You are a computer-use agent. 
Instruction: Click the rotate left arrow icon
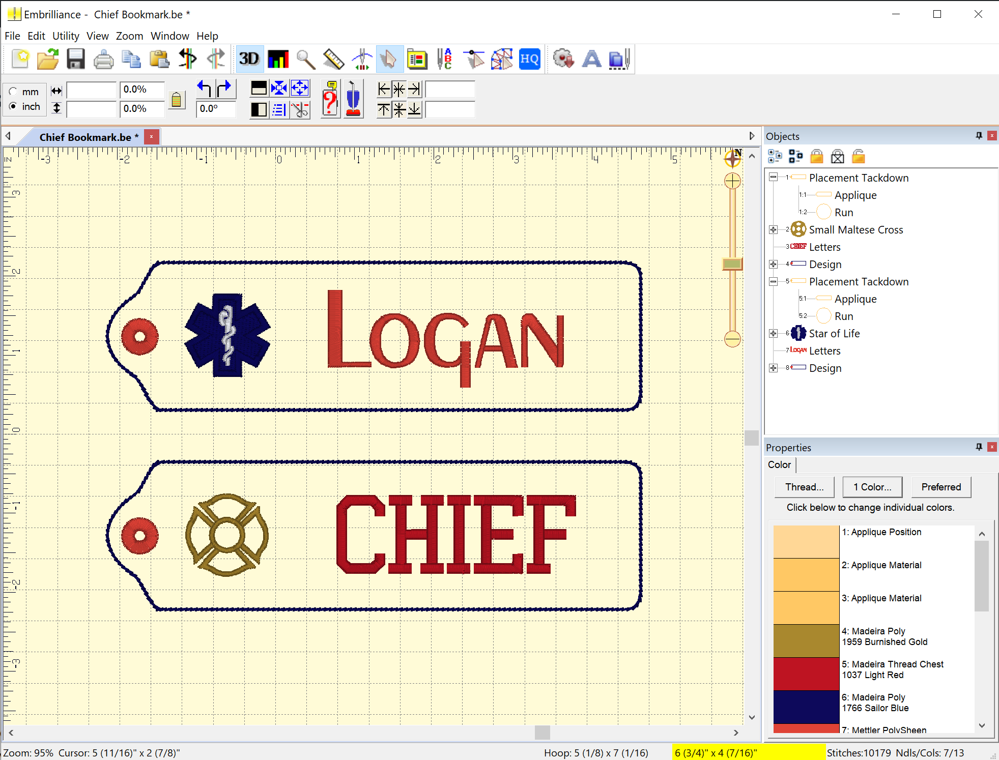[205, 89]
